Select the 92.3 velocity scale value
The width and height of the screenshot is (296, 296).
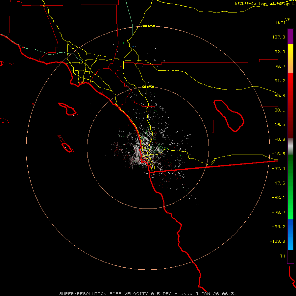click(280, 52)
